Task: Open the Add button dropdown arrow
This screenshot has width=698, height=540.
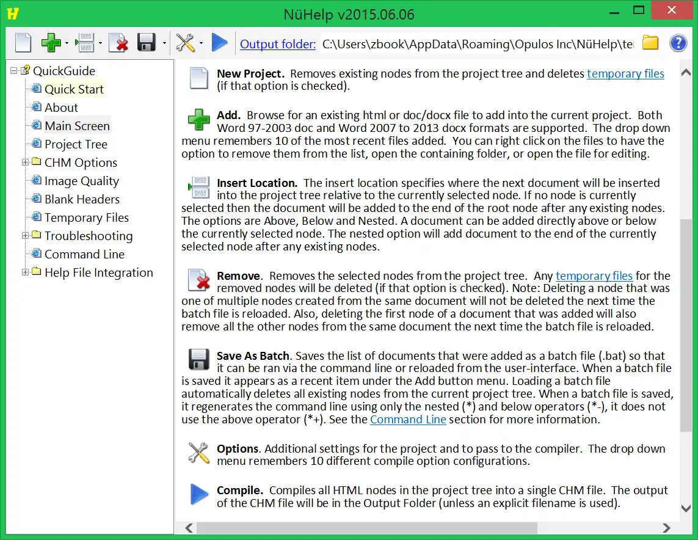Action: [67, 43]
